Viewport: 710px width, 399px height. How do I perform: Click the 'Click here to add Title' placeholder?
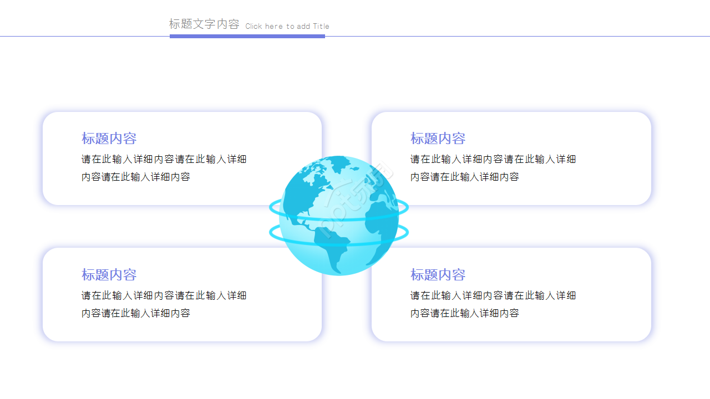(x=287, y=26)
